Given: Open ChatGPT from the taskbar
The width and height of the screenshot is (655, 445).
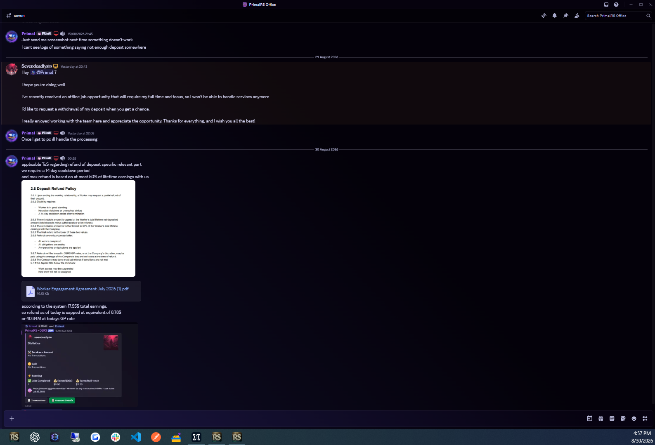Looking at the screenshot, I should (x=35, y=437).
